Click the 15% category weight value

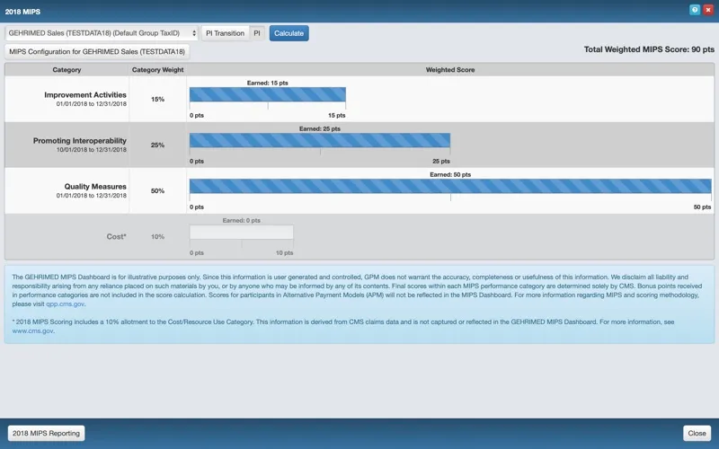click(158, 99)
